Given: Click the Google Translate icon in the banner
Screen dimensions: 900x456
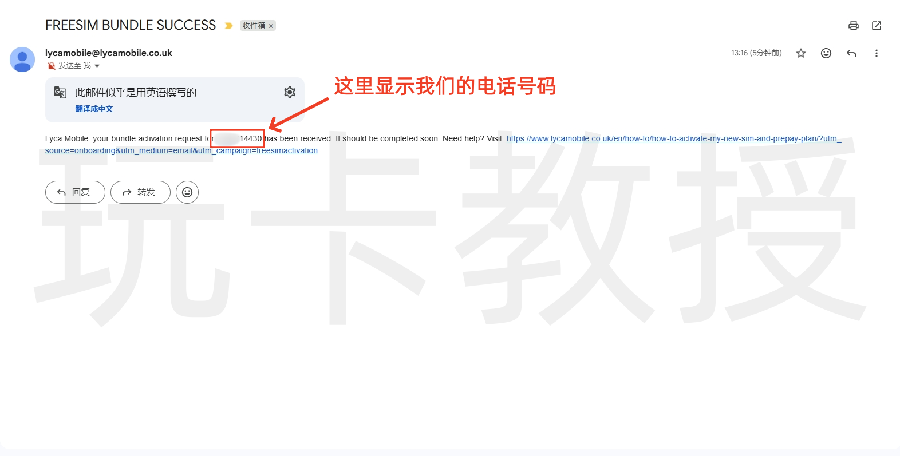Looking at the screenshot, I should [x=60, y=92].
